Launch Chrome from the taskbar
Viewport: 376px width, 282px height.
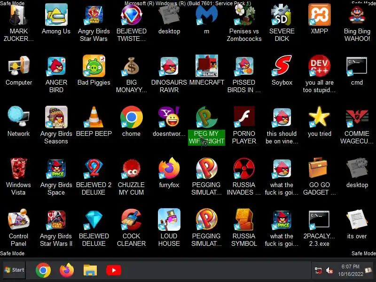coord(43,270)
